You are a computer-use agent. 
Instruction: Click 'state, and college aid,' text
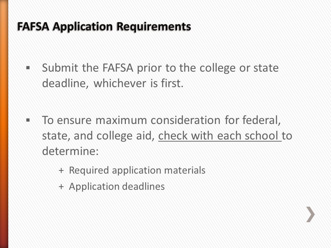[98, 136]
